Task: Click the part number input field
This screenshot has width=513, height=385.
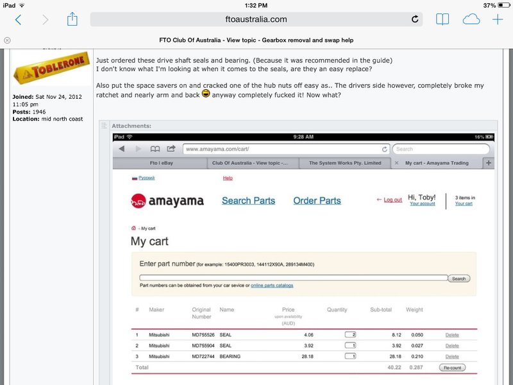Action: tap(294, 278)
